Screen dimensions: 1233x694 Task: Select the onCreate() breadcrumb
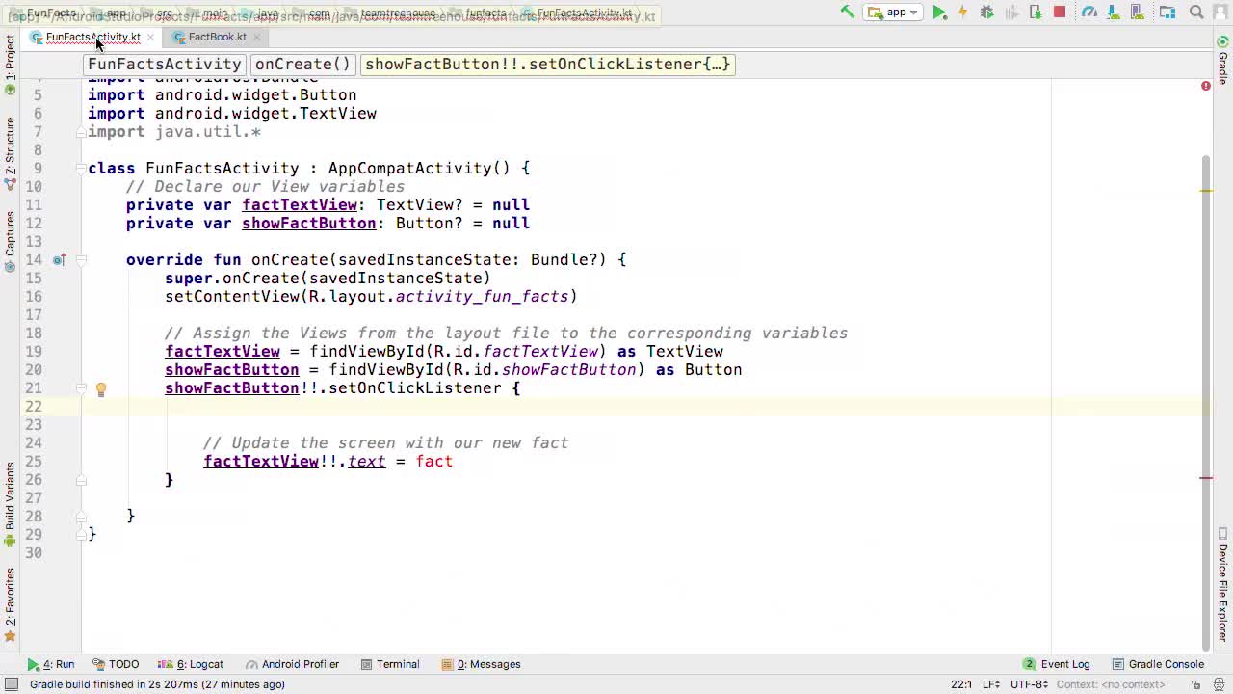(x=302, y=65)
